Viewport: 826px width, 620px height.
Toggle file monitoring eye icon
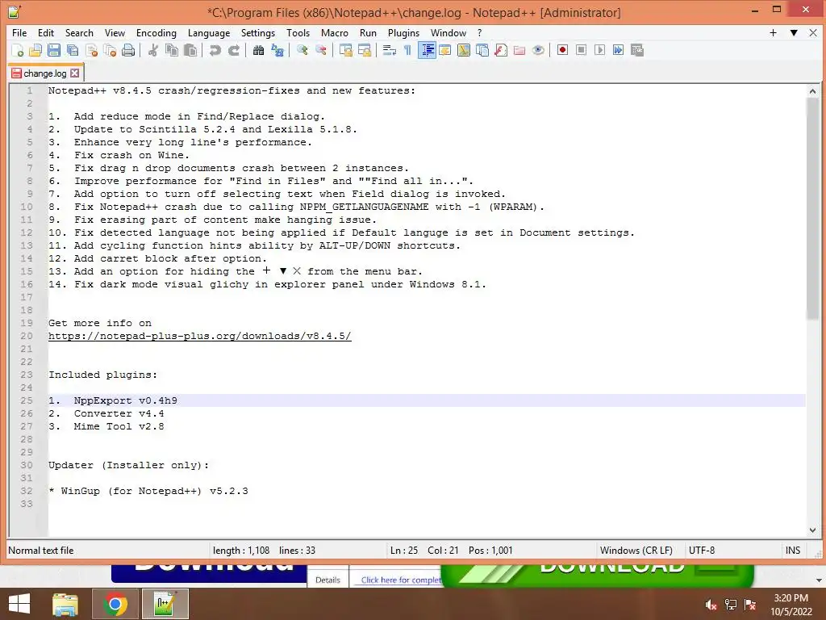click(538, 50)
